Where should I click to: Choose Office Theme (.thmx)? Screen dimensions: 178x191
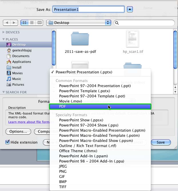coord(100,151)
